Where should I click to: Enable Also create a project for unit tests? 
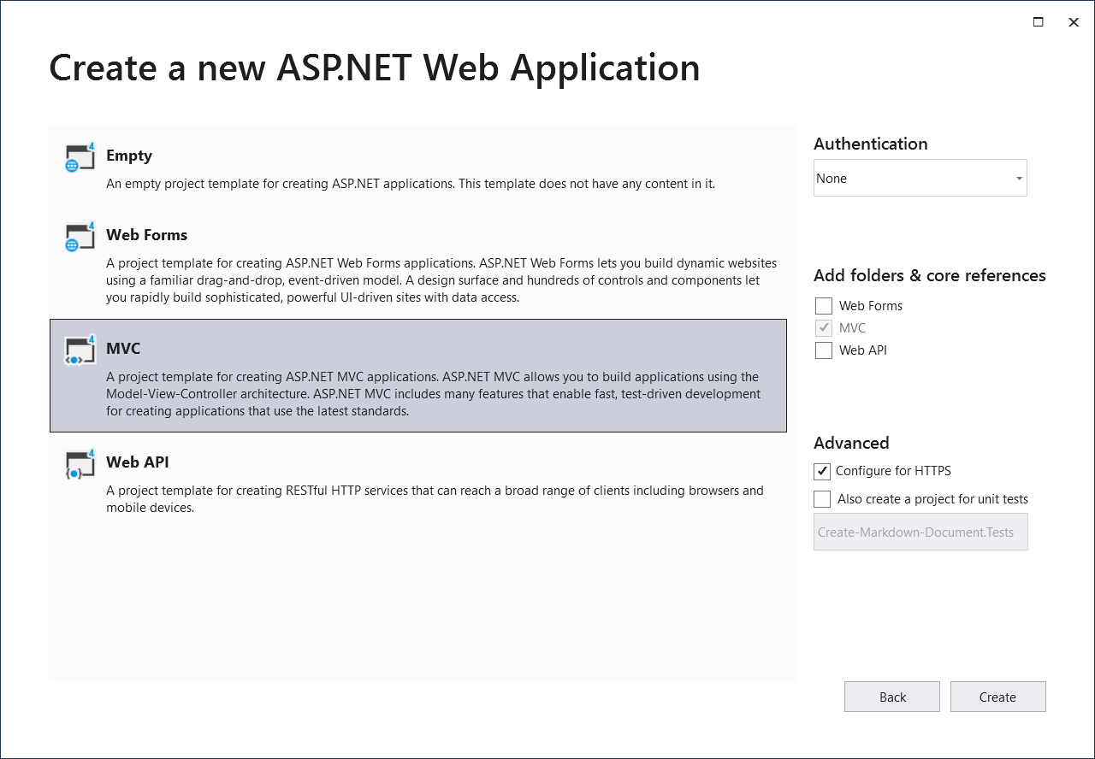pyautogui.click(x=822, y=499)
